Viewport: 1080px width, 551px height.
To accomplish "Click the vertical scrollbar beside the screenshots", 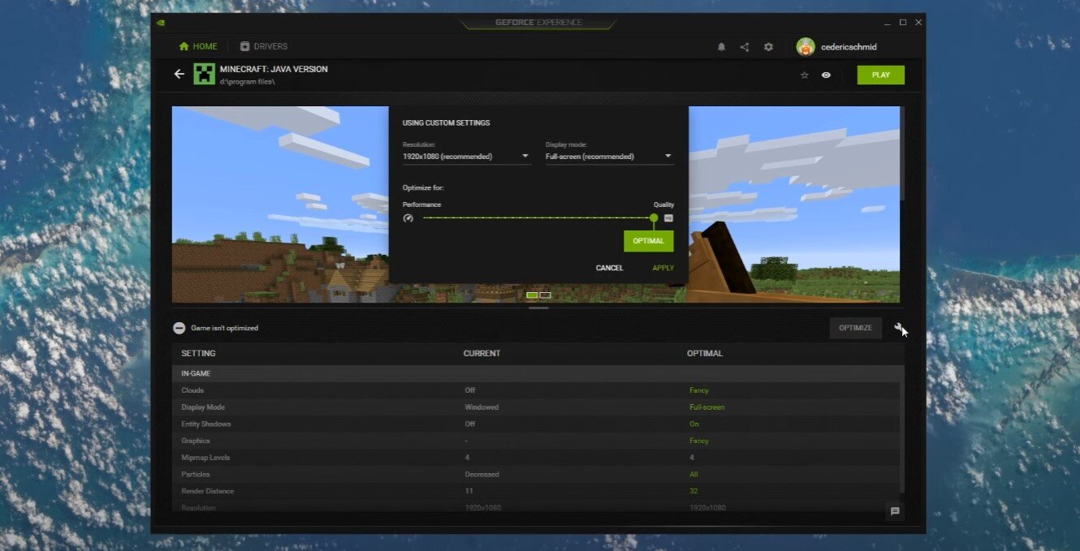I will tap(902, 154).
